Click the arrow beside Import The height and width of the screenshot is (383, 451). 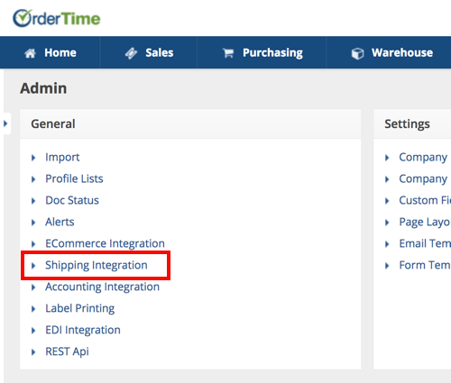(33, 158)
